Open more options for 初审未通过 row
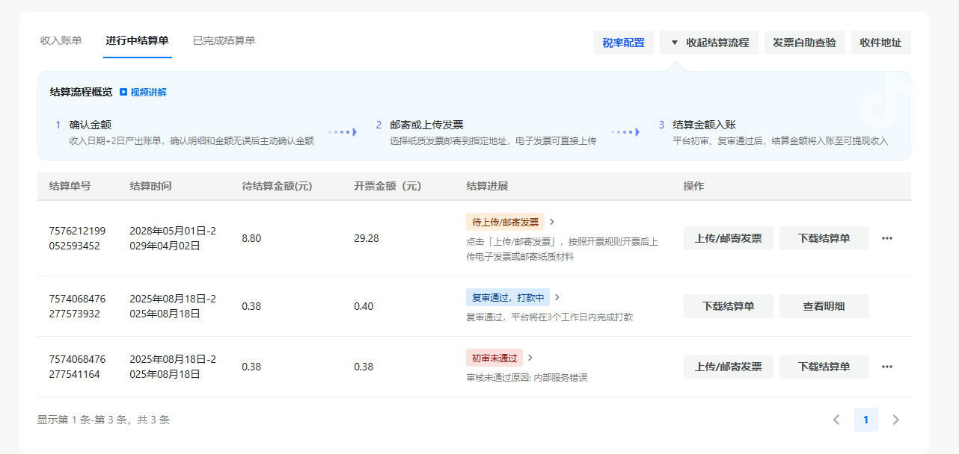This screenshot has width=959, height=454. (x=887, y=367)
